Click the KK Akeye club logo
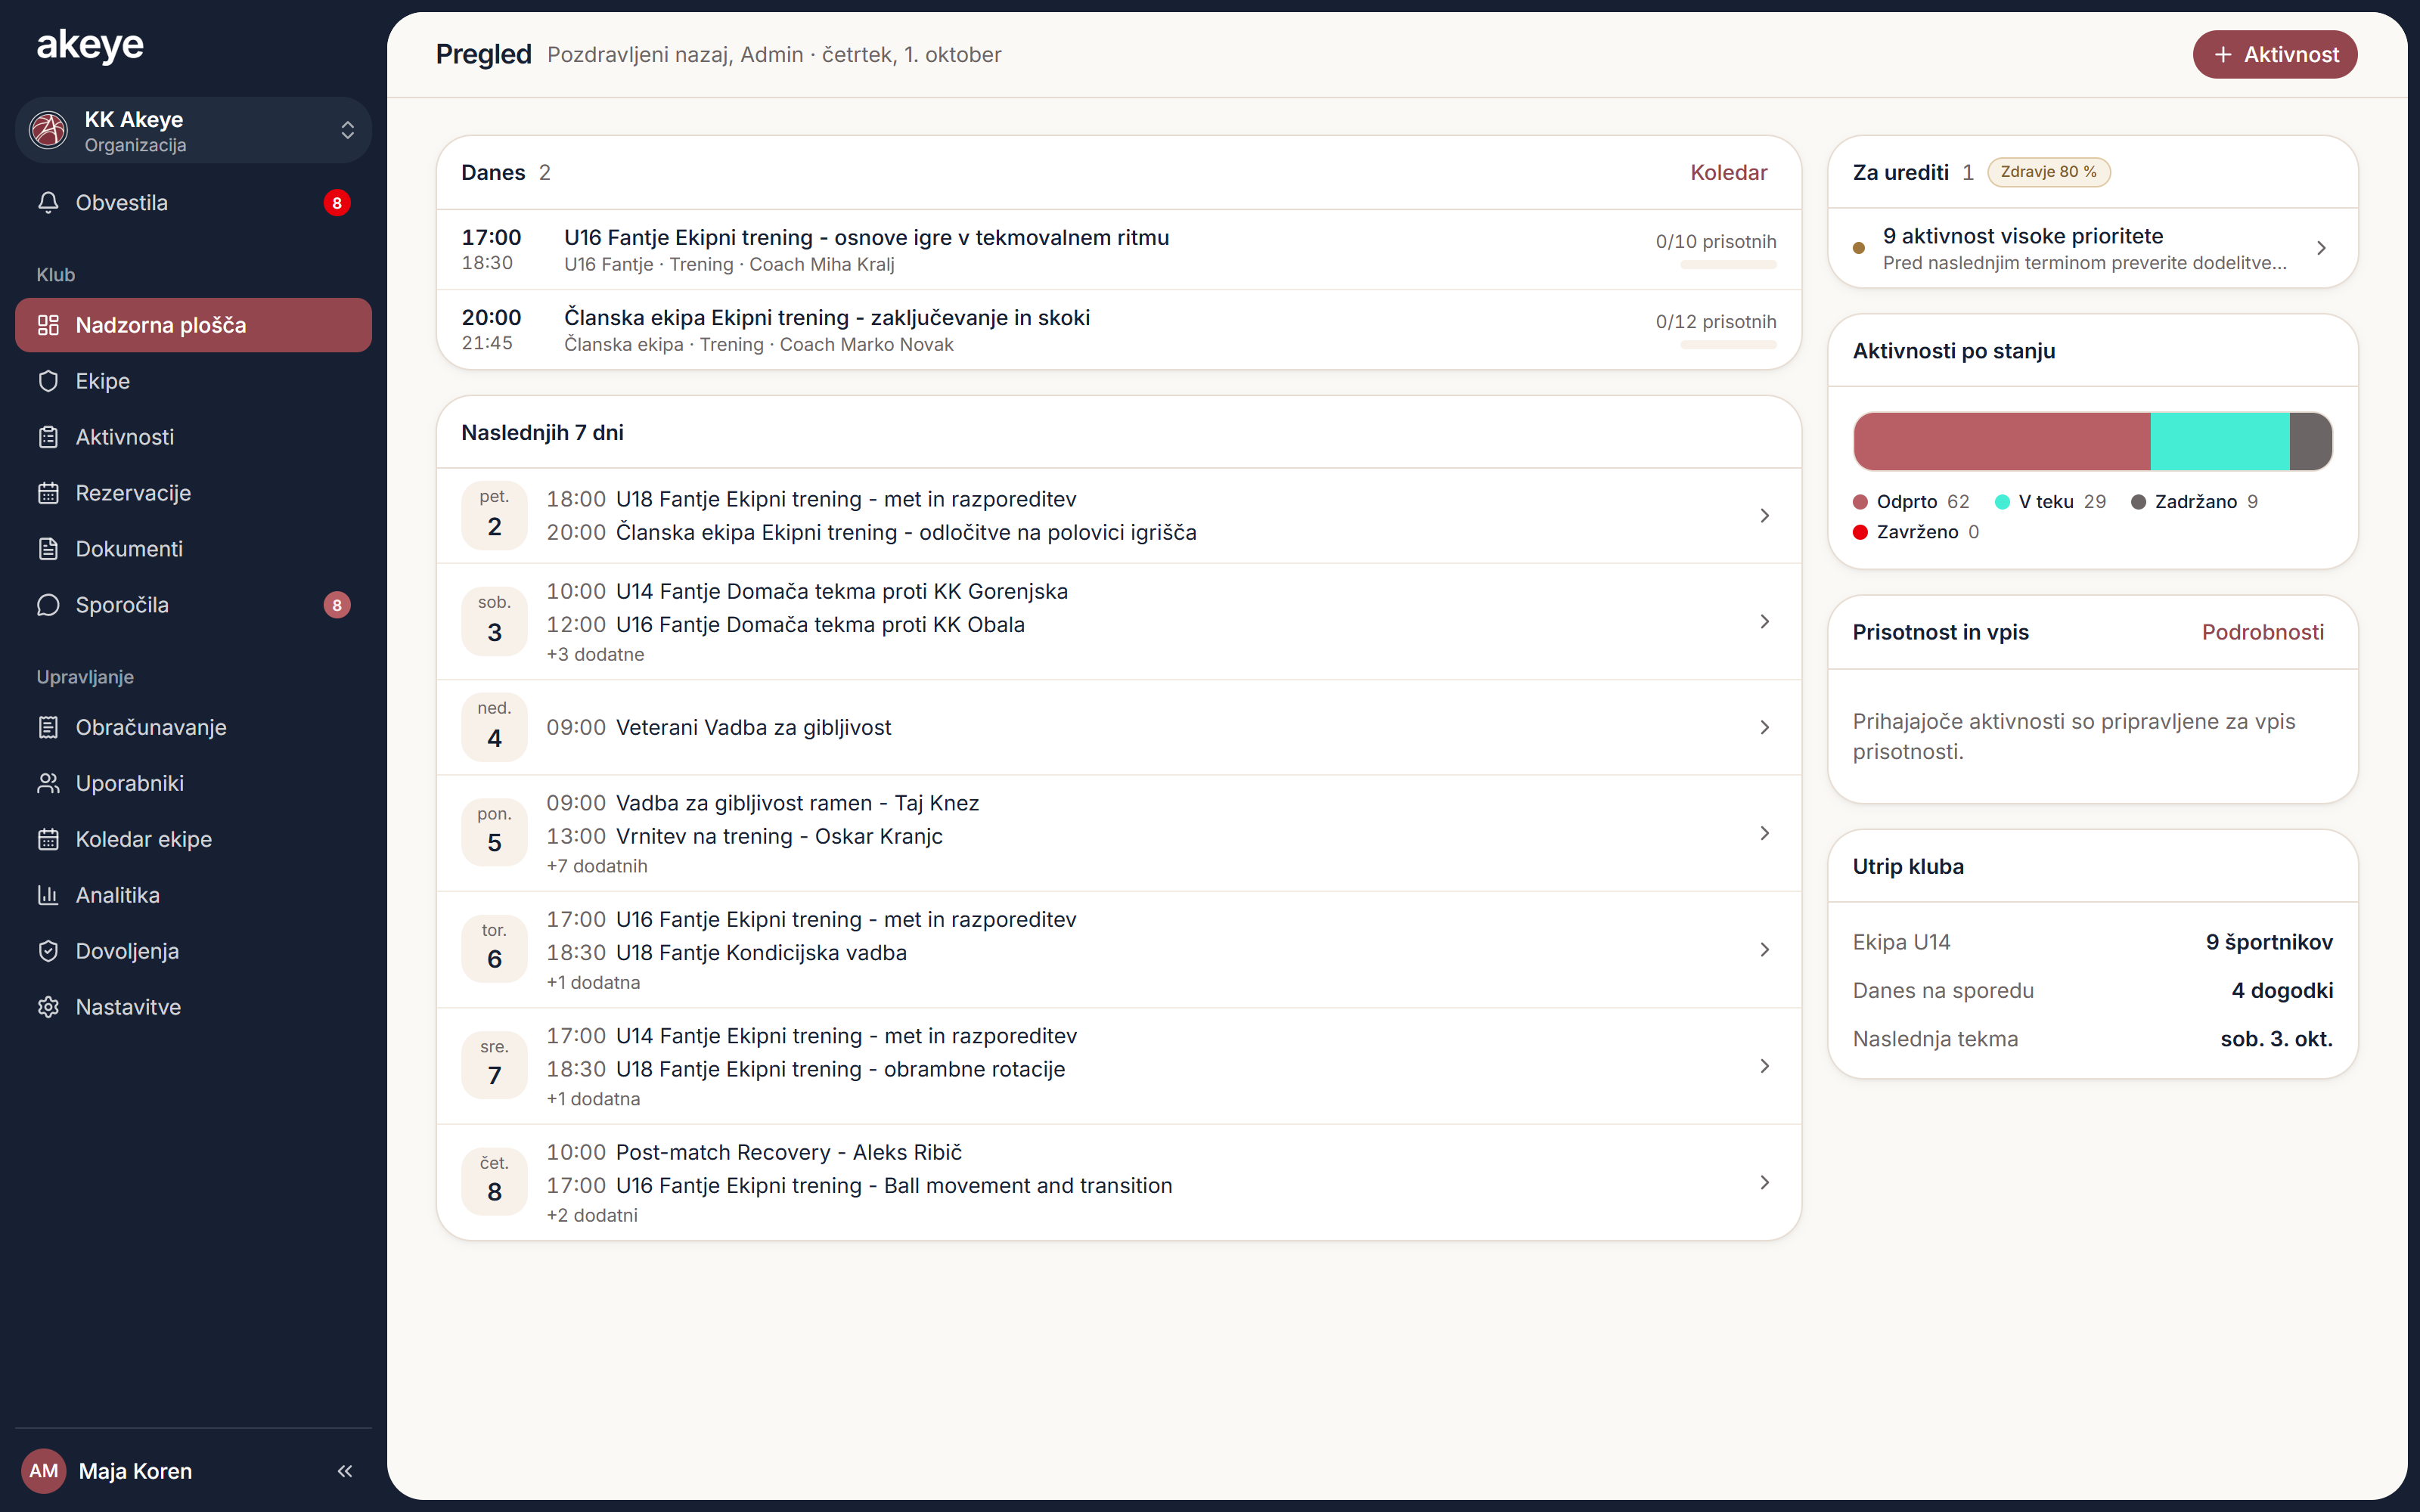Viewport: 2420px width, 1512px height. tap(48, 130)
